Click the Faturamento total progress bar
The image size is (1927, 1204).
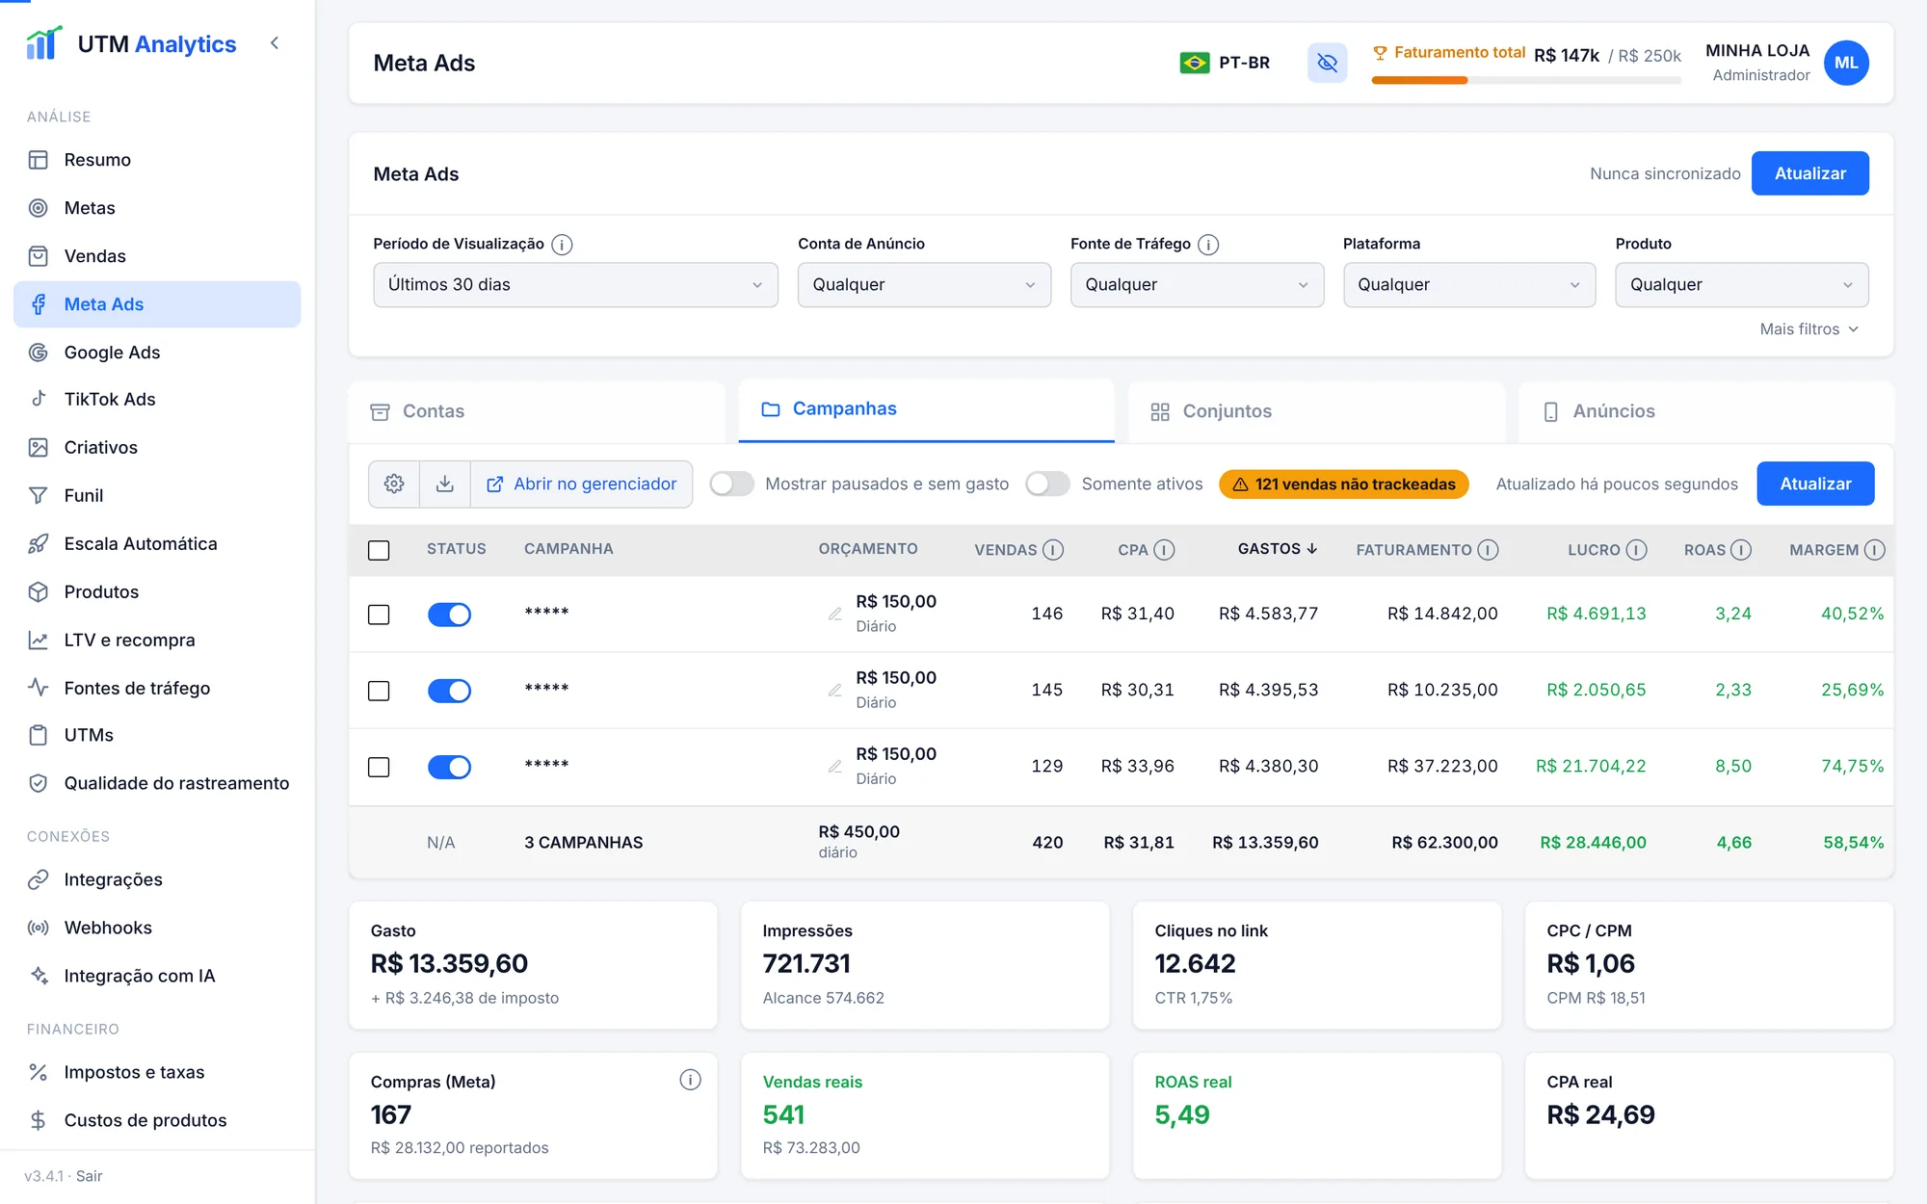1526,81
